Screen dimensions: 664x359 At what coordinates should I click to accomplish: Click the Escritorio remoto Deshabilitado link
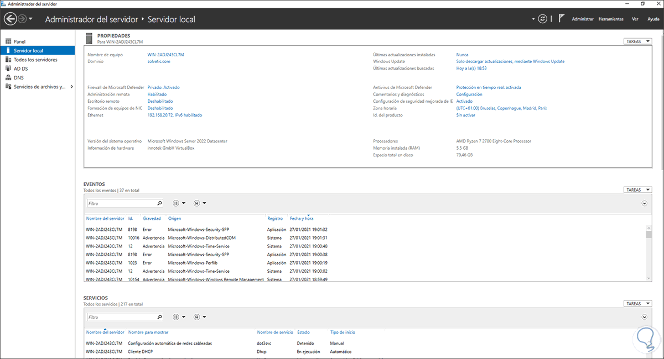(160, 101)
